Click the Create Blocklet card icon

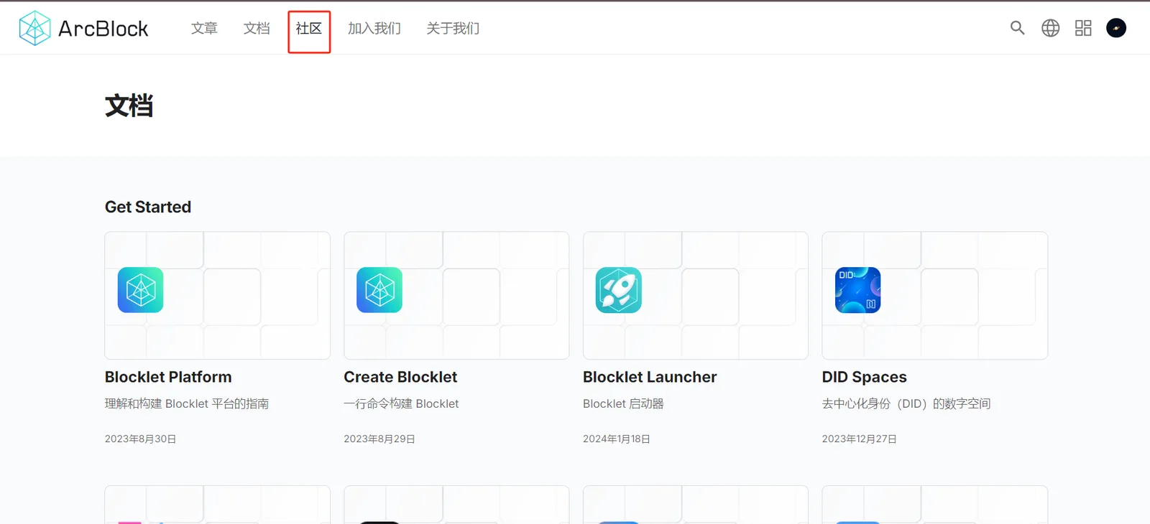coord(379,290)
